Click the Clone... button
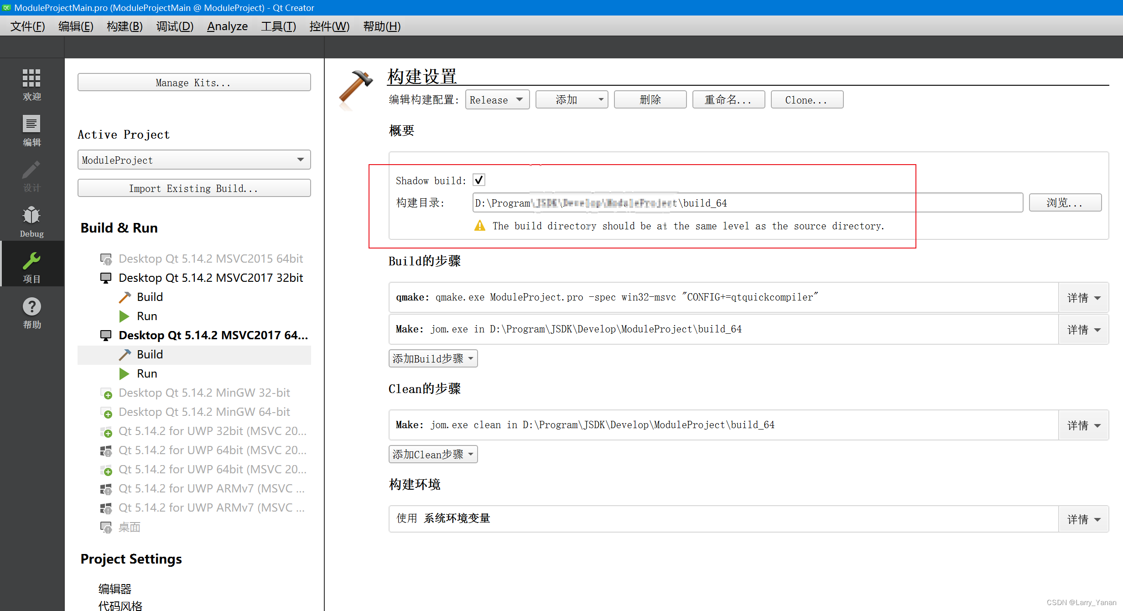1123x611 pixels. [x=807, y=99]
